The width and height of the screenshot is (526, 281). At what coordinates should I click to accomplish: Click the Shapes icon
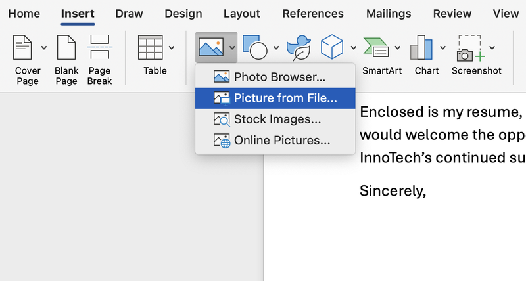[255, 47]
